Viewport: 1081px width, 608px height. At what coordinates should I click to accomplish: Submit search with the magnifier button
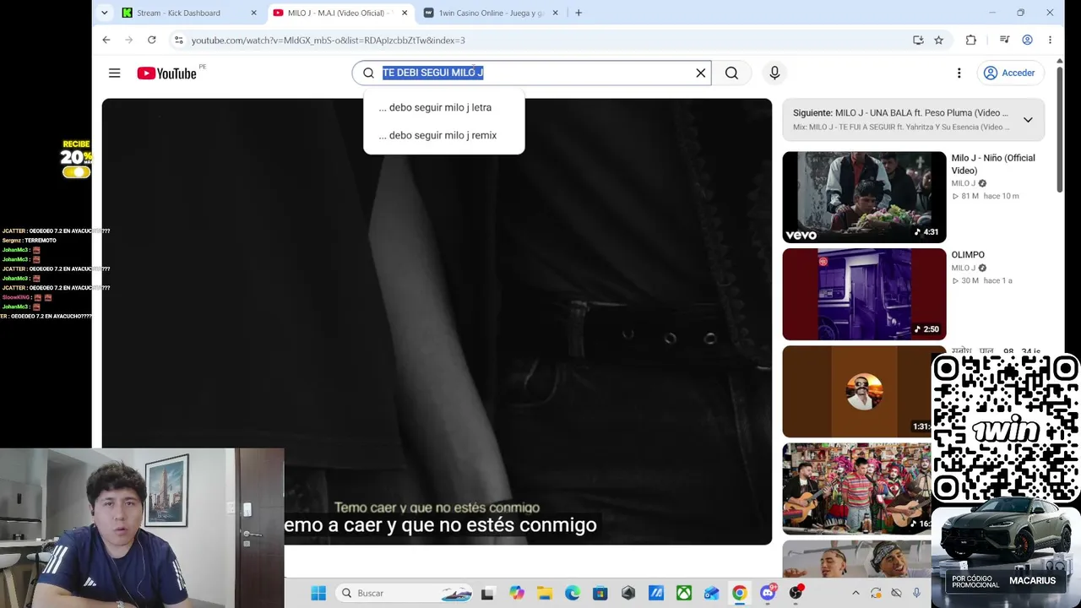click(731, 73)
